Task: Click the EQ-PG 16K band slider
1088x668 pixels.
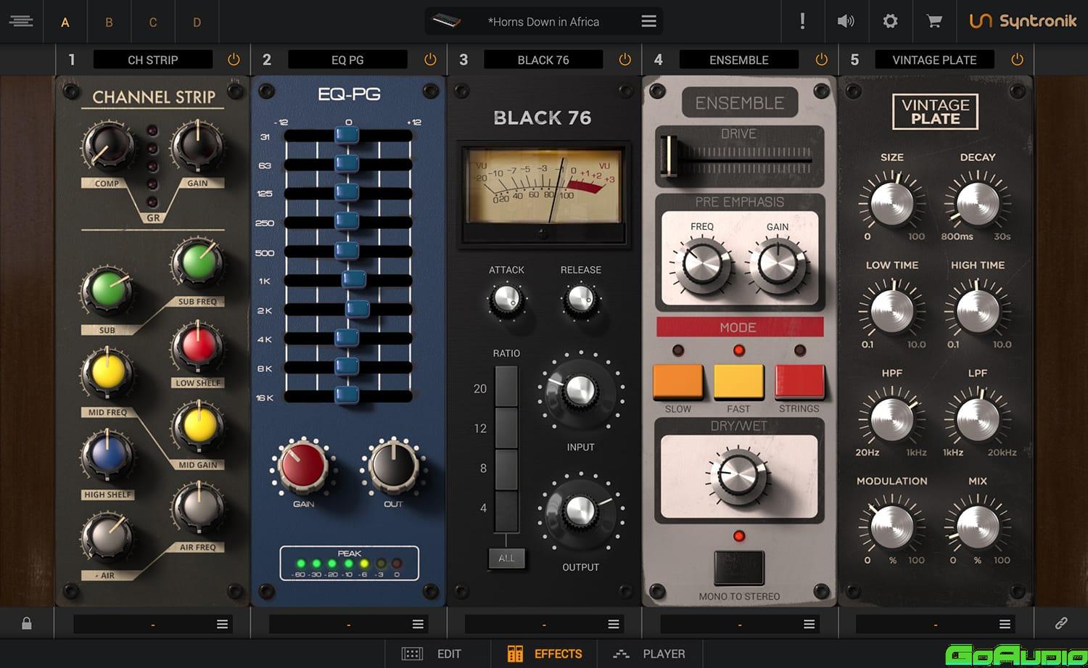Action: coord(348,396)
